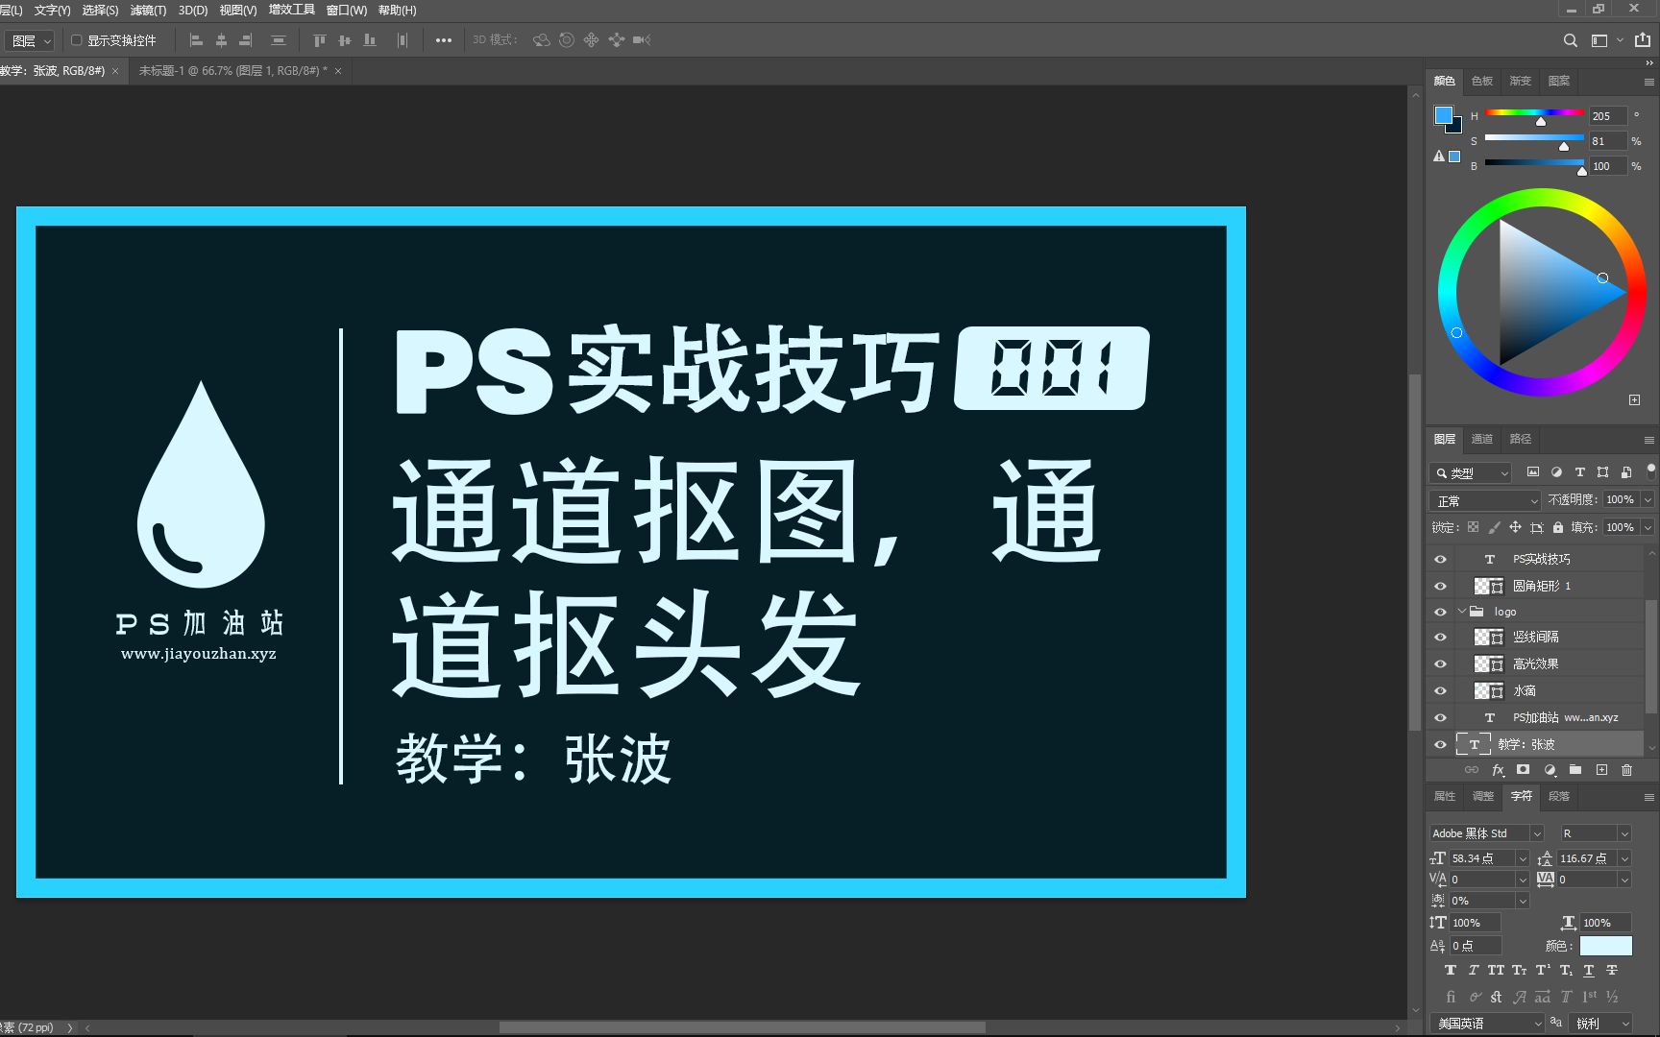The image size is (1660, 1037).
Task: Hide the 水滴 layer
Action: (x=1439, y=690)
